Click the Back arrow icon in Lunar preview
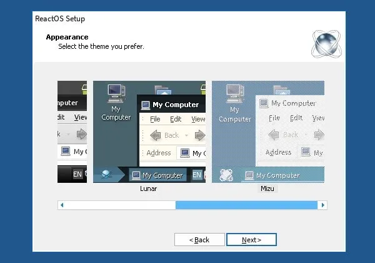The height and width of the screenshot is (263, 375). click(156, 135)
